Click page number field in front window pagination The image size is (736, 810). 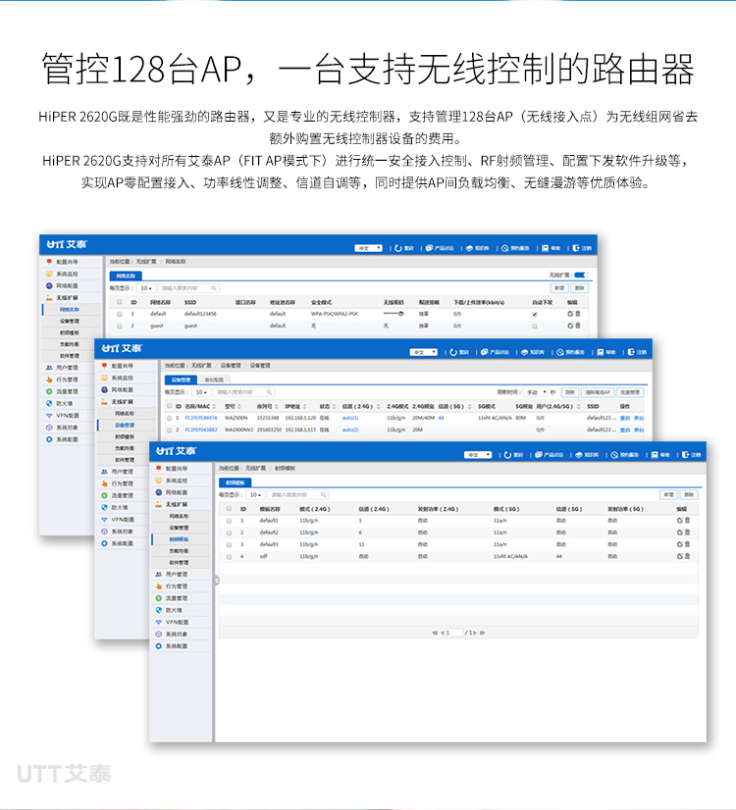tap(453, 633)
